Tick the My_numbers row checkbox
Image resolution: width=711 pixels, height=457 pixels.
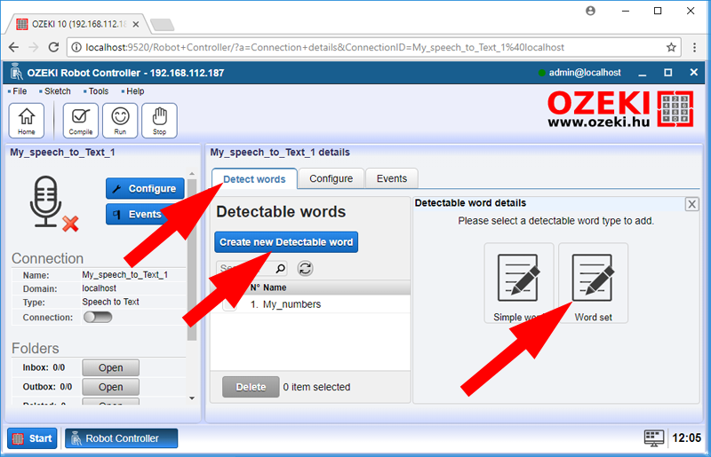229,304
